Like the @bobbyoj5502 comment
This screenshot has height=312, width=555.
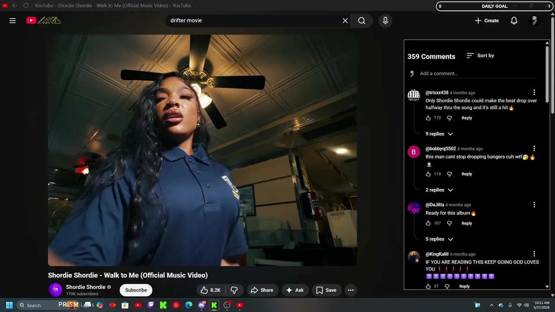tap(428, 174)
